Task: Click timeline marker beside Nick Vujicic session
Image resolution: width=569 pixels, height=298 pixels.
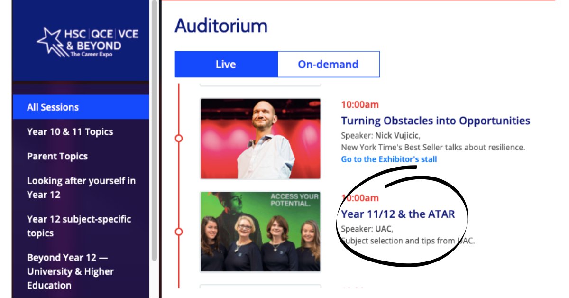Action: (179, 138)
